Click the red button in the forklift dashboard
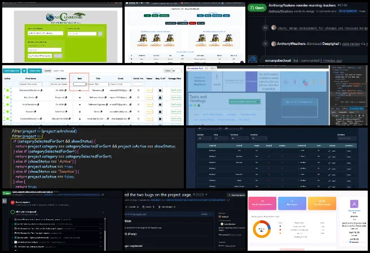The image size is (370, 253). (x=192, y=23)
